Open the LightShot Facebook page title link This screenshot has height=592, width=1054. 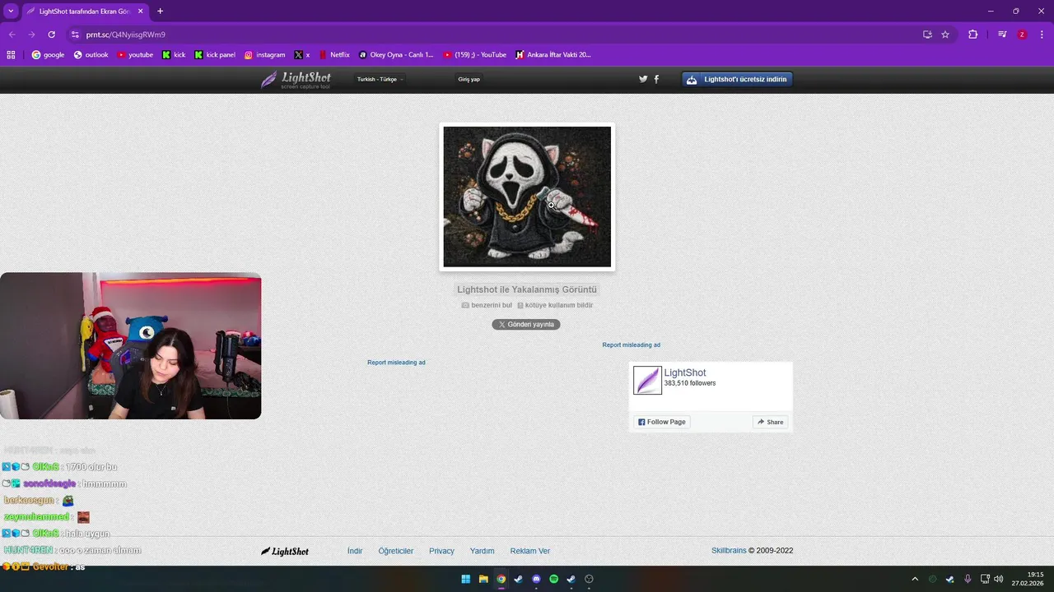point(685,373)
